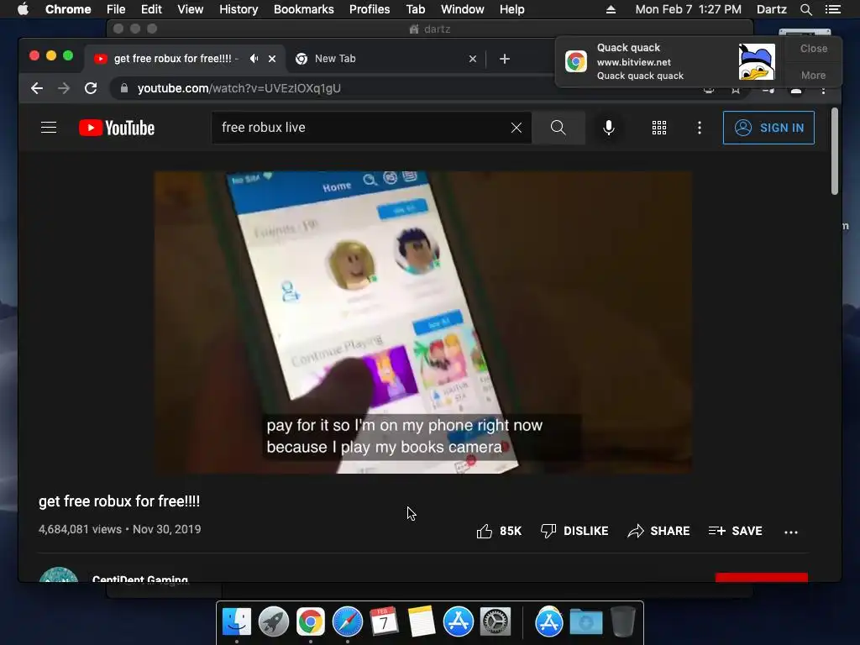The image size is (860, 645).
Task: Open Notes from the Dock
Action: point(422,622)
